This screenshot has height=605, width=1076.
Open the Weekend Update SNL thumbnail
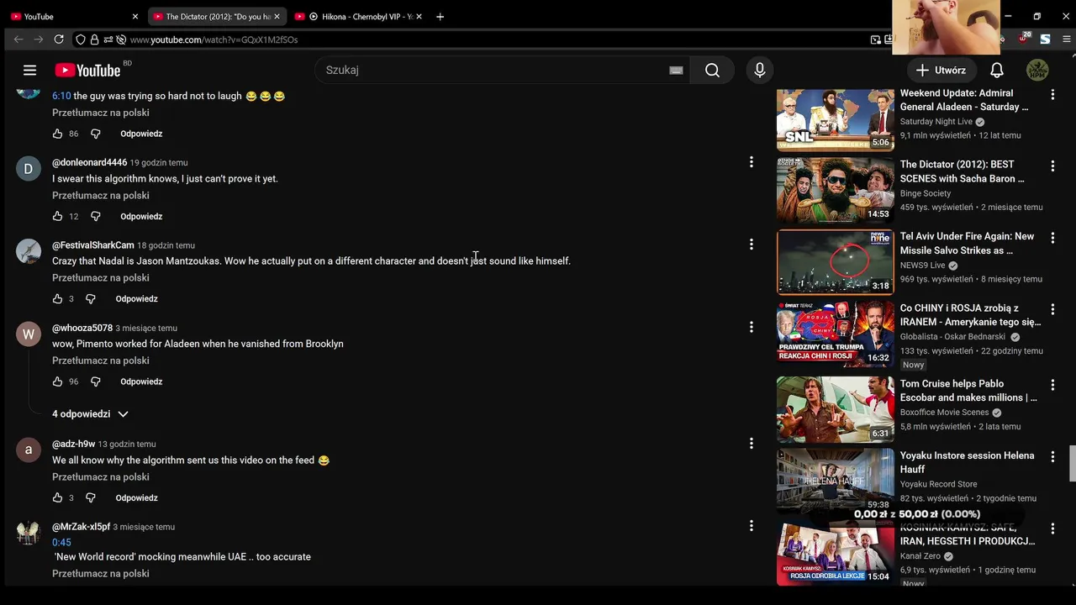point(836,118)
